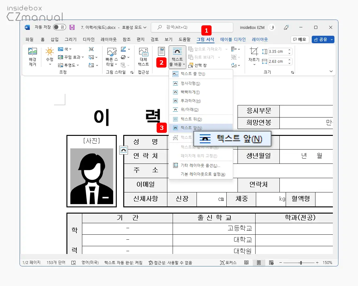Open the References (참조) tab
This screenshot has height=286, width=358.
click(x=127, y=39)
